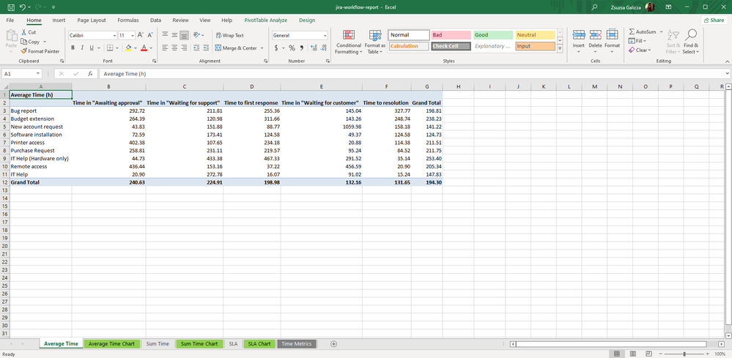Screen dimensions: 732x358
Task: Toggle Center alignment icon
Action: [174, 48]
